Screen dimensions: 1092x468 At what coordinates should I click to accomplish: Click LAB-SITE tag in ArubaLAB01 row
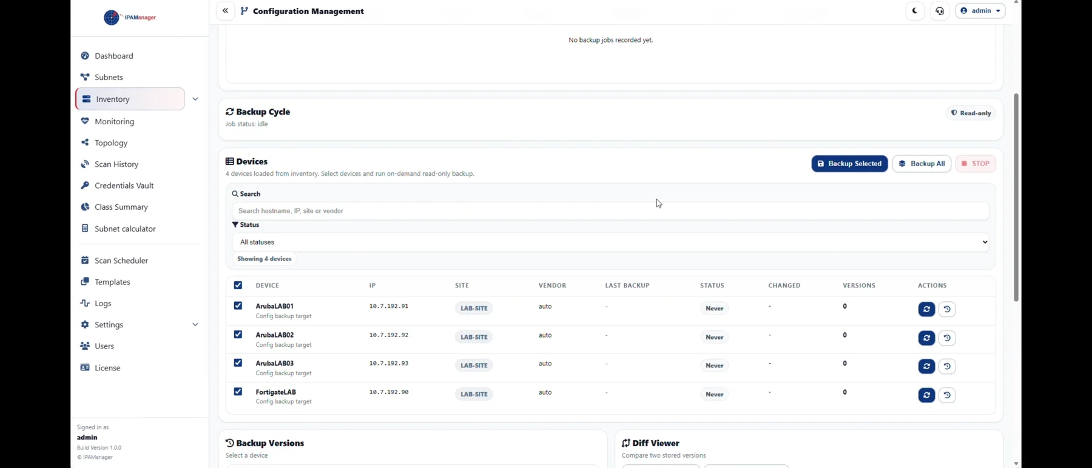(474, 309)
